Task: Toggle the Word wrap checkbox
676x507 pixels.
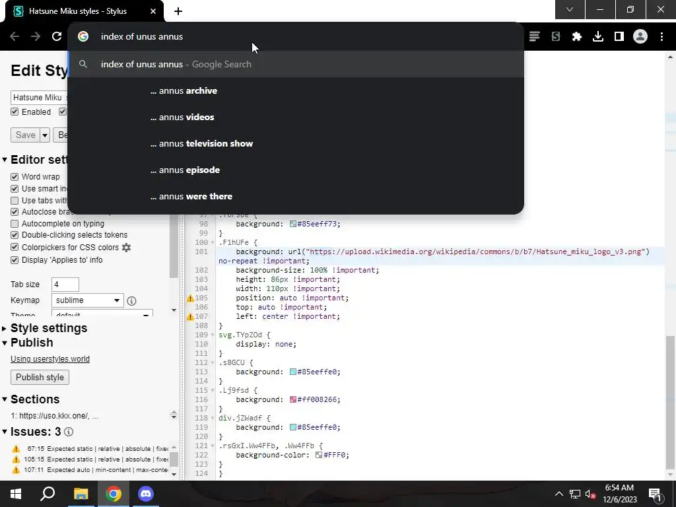Action: (x=15, y=177)
